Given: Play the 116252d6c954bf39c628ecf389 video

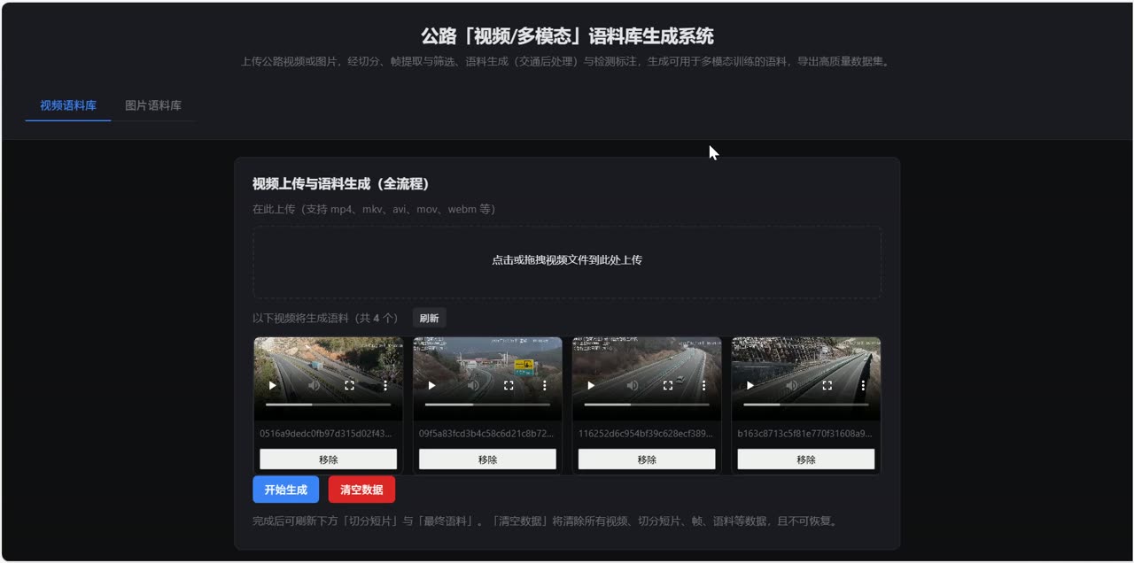Looking at the screenshot, I should [592, 386].
